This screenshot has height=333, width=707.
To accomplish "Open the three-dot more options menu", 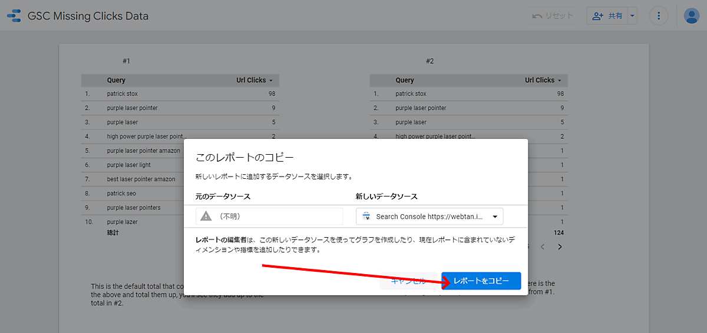I will tap(659, 16).
